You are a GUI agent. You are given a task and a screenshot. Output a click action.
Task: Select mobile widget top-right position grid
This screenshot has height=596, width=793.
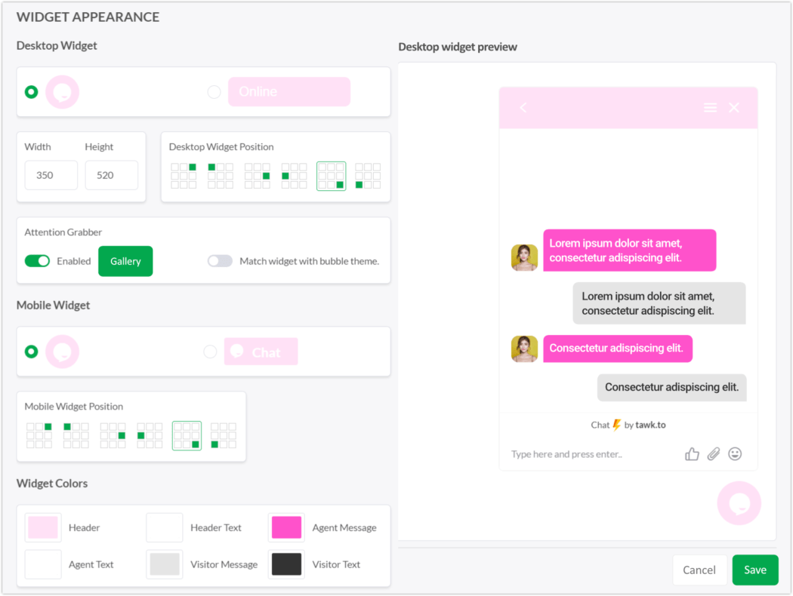(39, 435)
